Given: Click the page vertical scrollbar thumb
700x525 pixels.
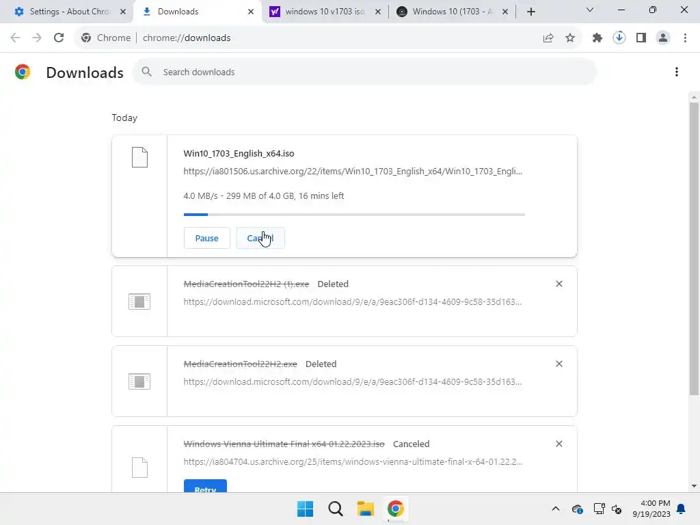Looking at the screenshot, I should [694, 249].
